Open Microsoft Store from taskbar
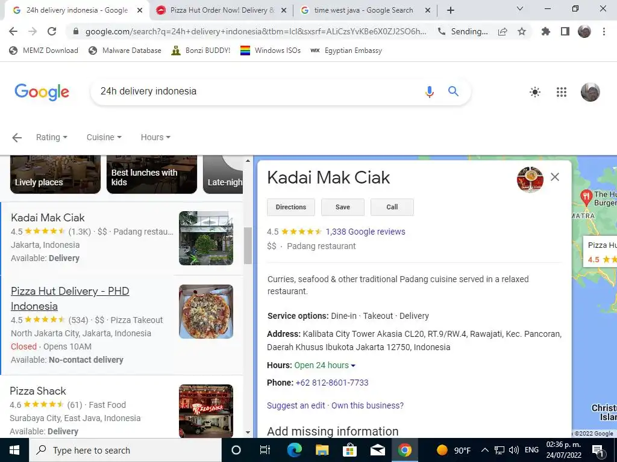Image resolution: width=617 pixels, height=462 pixels. tap(349, 450)
